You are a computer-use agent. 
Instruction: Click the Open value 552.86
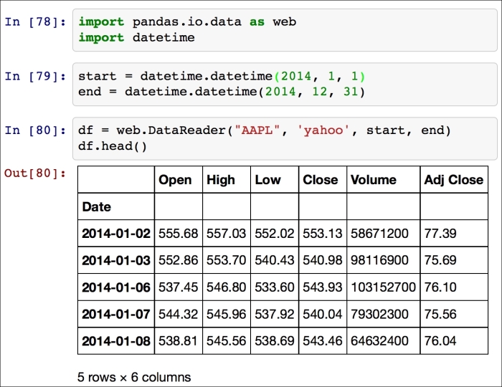pyautogui.click(x=178, y=260)
